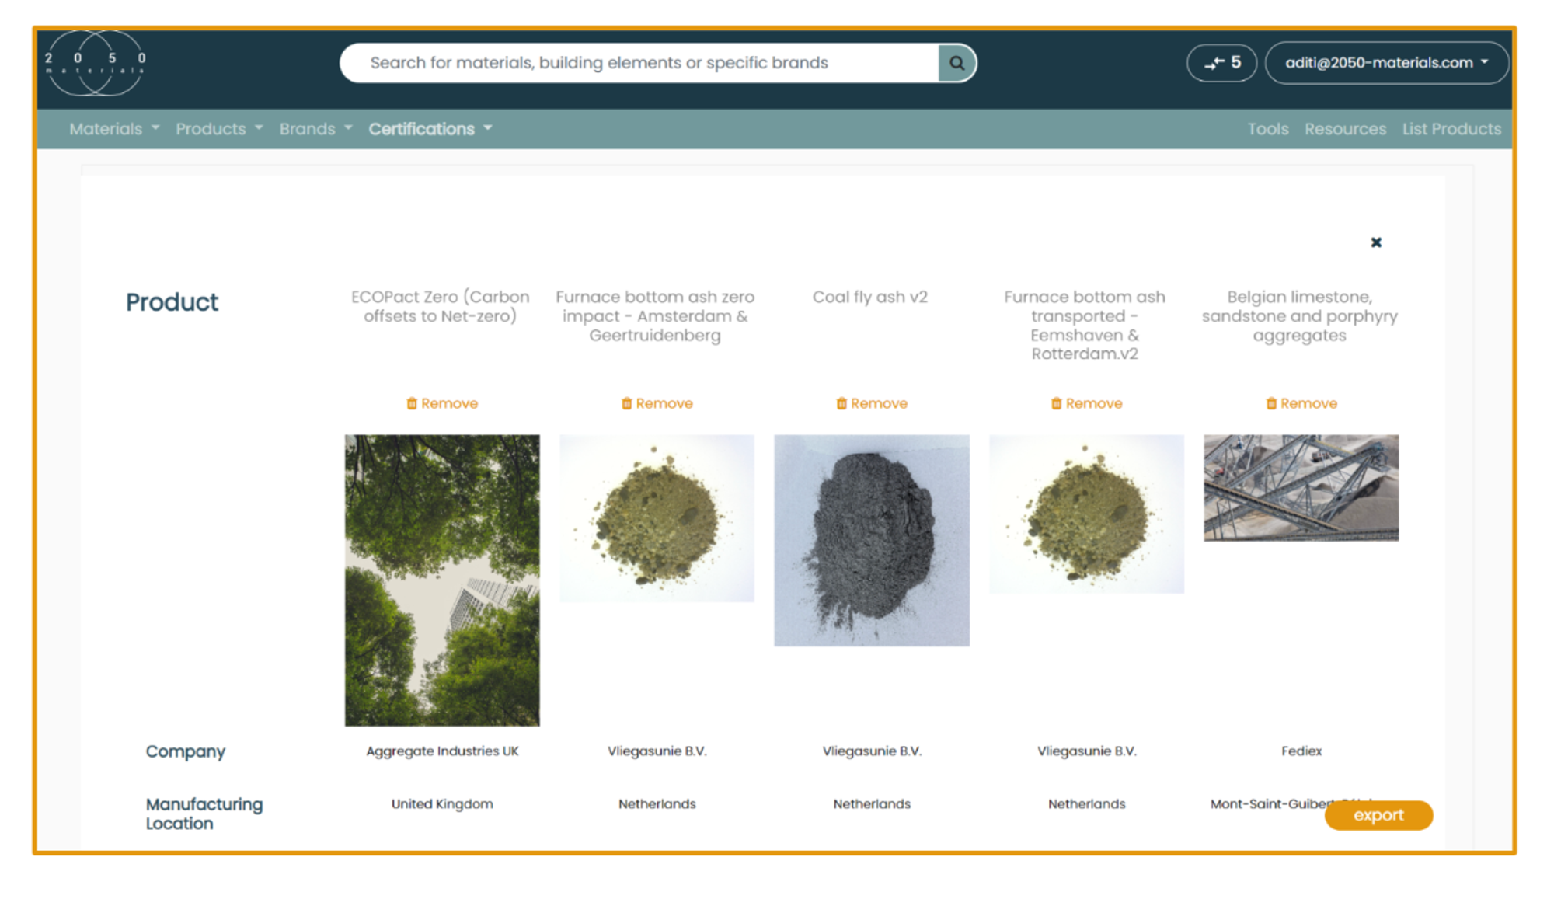The width and height of the screenshot is (1554, 906).
Task: Remove ECOPact Zero from comparison
Action: 442,403
